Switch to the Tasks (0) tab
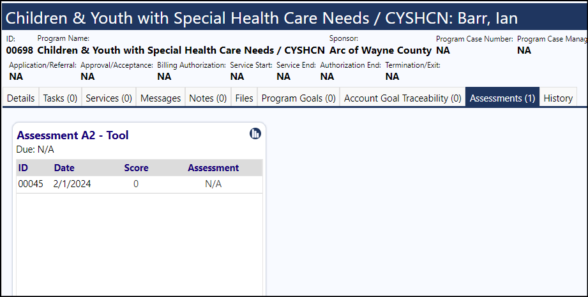This screenshot has width=588, height=297. click(x=60, y=98)
